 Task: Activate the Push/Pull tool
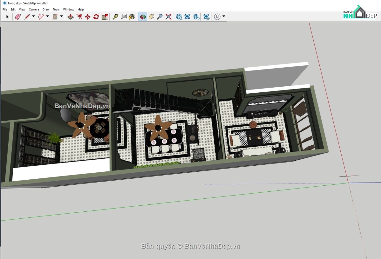[x=70, y=17]
